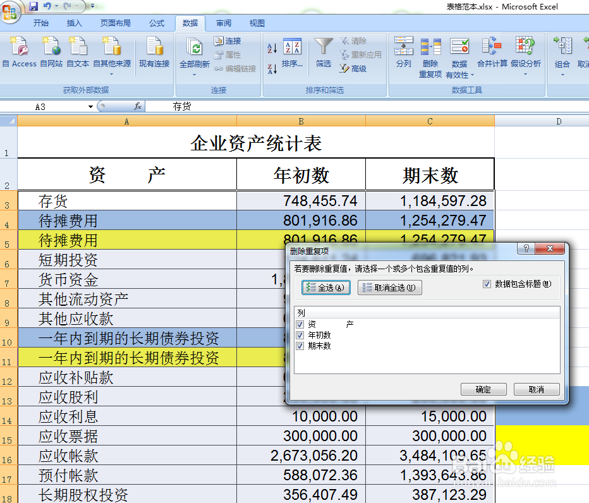Click cell value 748,455.74
Image resolution: width=589 pixels, height=503 pixels.
(301, 201)
